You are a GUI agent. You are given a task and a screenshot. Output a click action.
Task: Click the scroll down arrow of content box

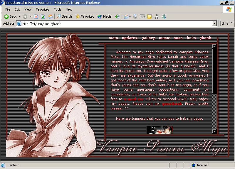214,131
